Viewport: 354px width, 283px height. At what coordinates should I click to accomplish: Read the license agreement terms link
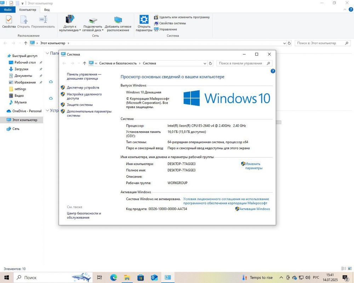click(x=226, y=201)
